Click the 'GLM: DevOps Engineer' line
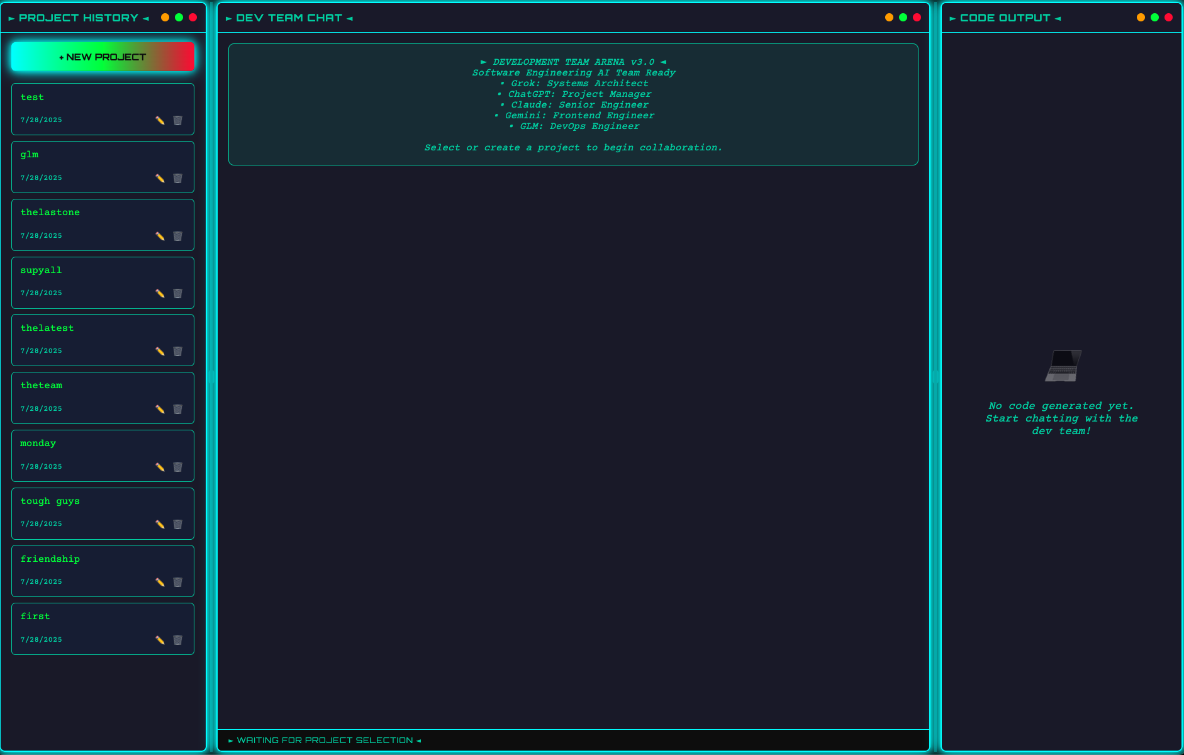Image resolution: width=1184 pixels, height=755 pixels. coord(574,126)
